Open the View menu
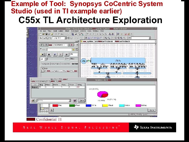Image resolution: width=189 pixels, height=142 pixels. tap(49, 31)
